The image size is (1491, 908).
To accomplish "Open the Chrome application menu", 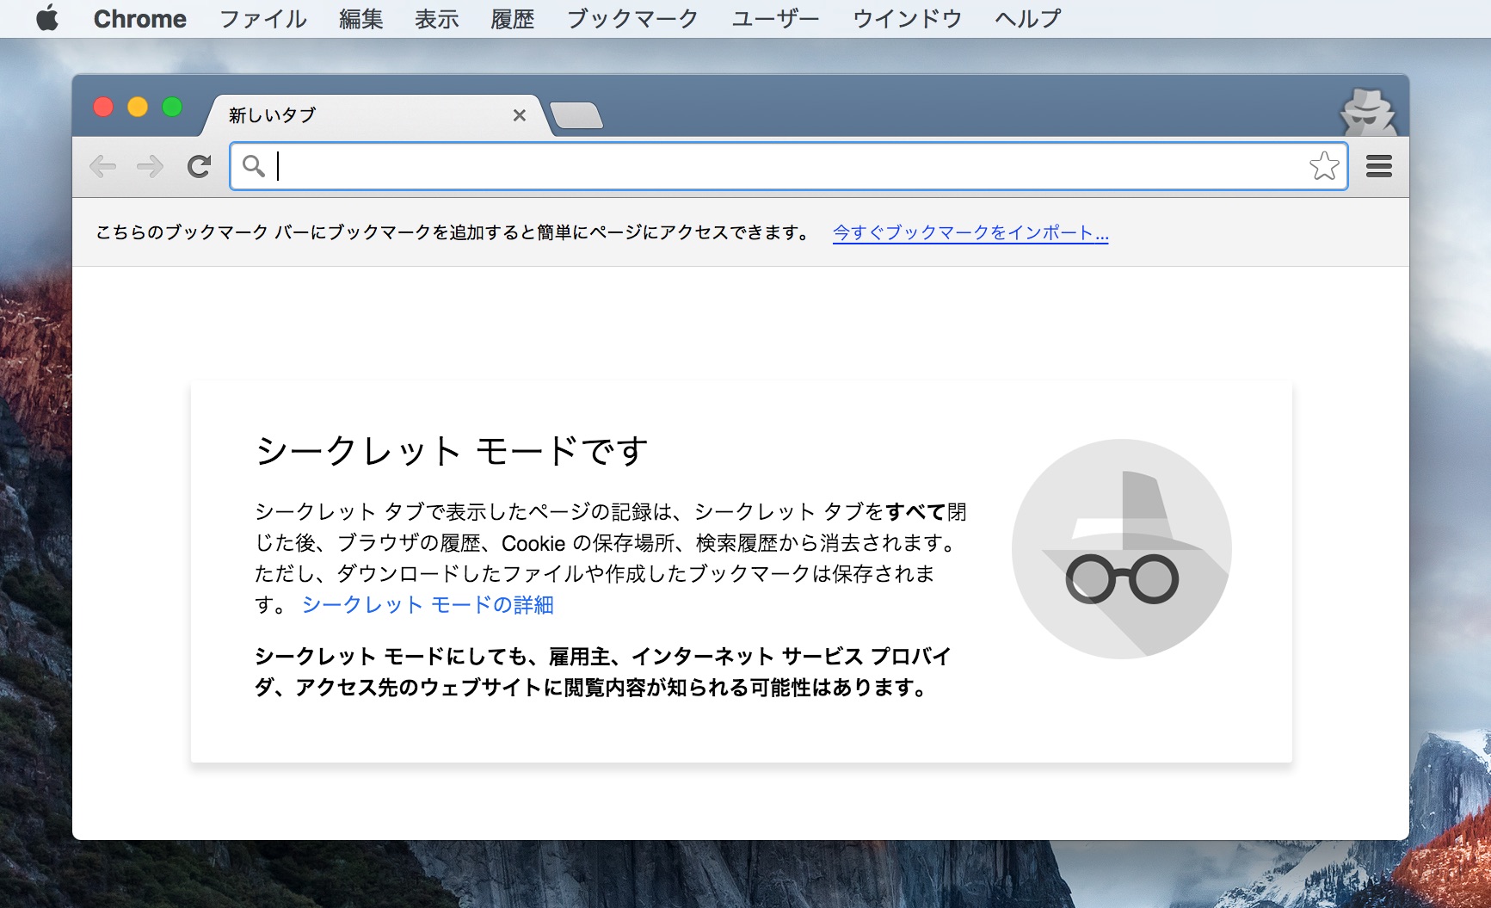I will pyautogui.click(x=140, y=18).
